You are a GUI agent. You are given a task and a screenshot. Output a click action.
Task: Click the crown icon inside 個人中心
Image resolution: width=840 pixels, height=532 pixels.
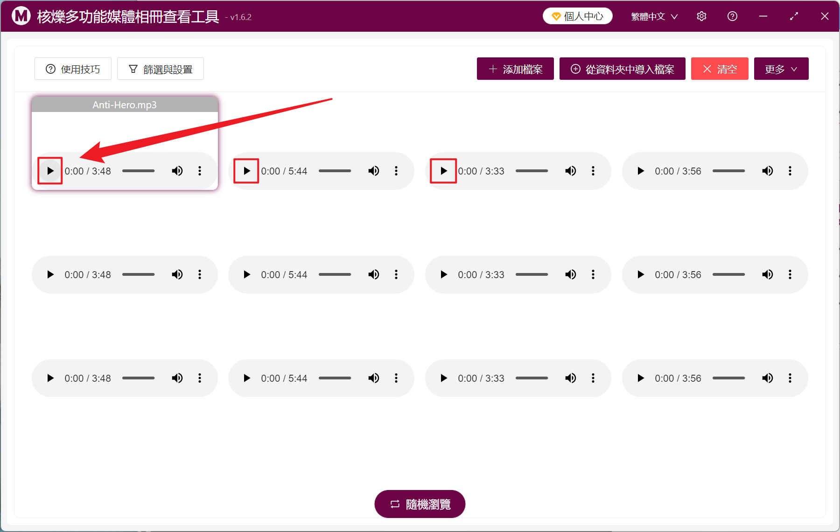555,15
